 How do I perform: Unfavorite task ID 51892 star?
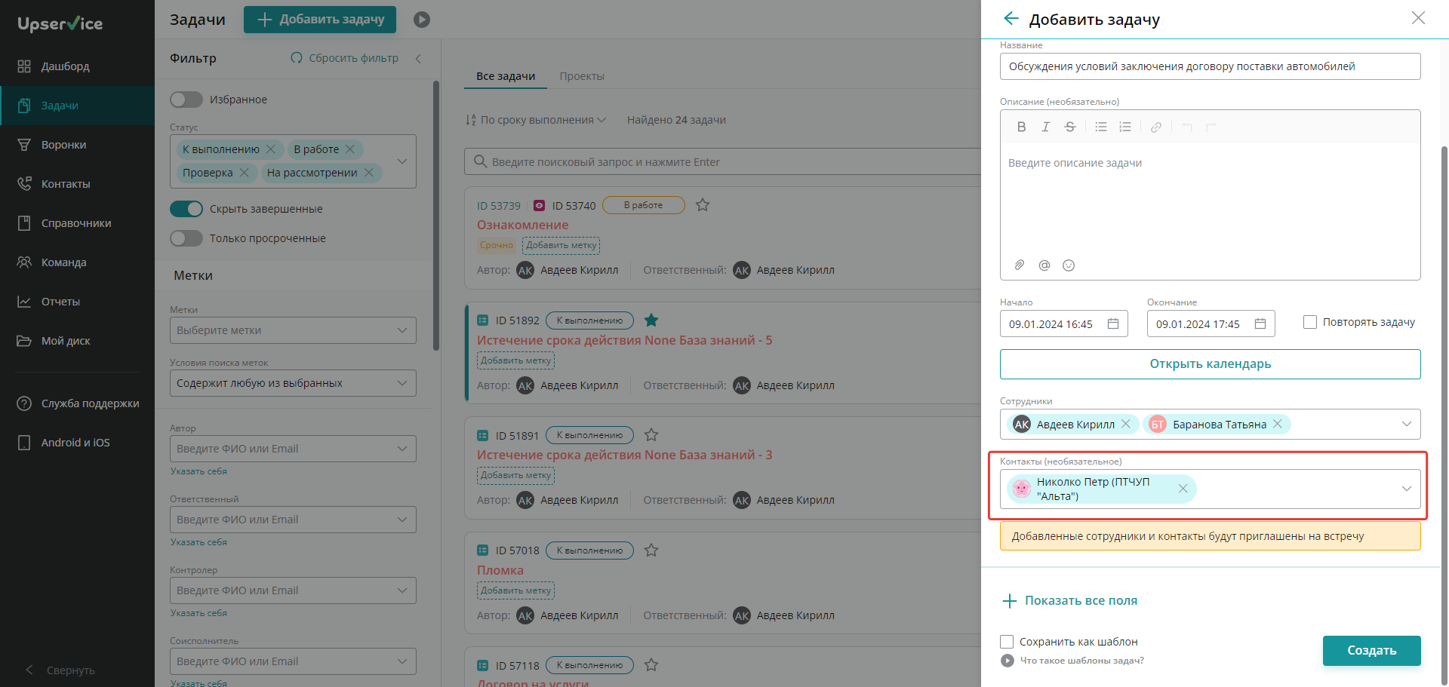tap(651, 320)
